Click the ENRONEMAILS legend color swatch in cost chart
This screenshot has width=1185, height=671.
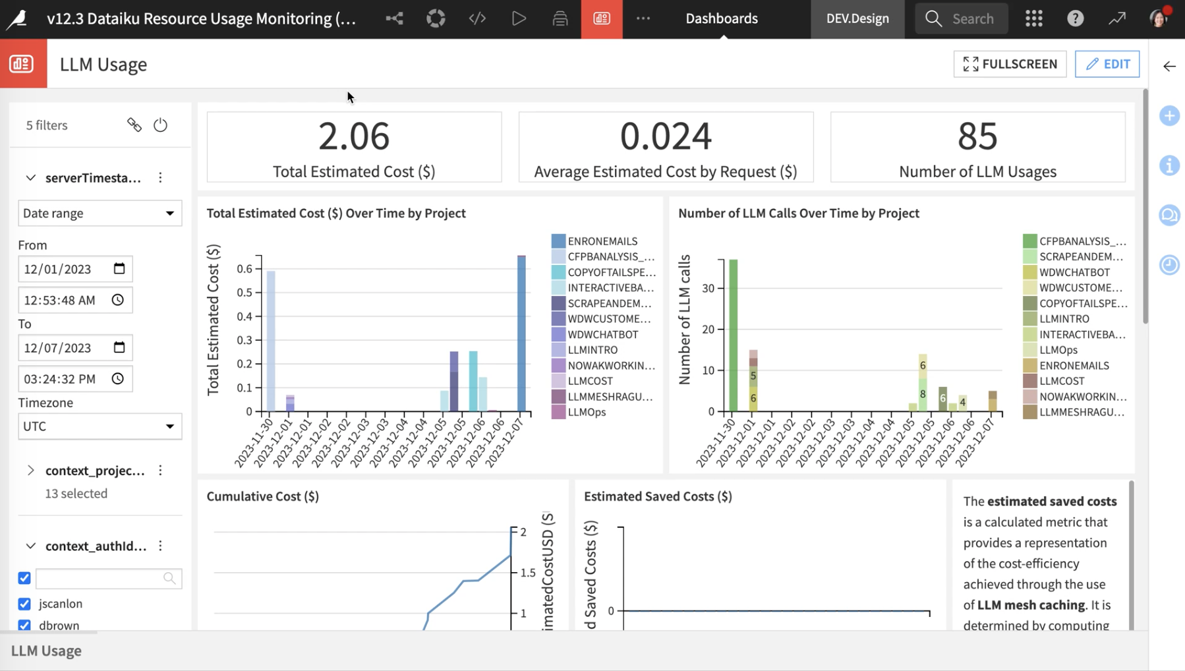[x=558, y=241]
